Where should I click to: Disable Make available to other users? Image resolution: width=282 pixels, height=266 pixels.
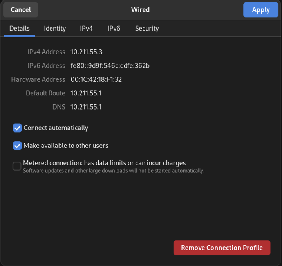coord(17,146)
